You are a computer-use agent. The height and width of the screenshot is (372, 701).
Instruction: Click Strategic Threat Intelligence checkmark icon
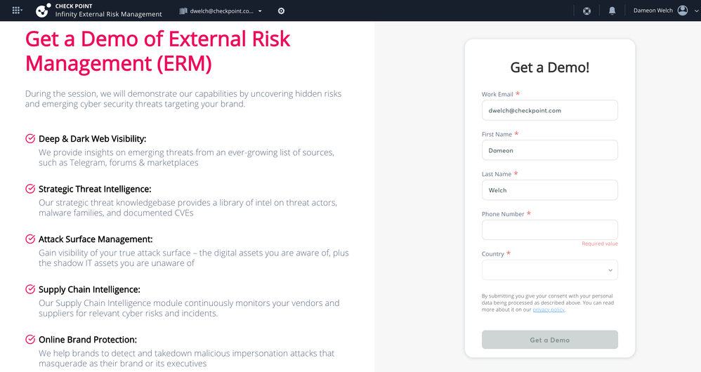(30, 188)
